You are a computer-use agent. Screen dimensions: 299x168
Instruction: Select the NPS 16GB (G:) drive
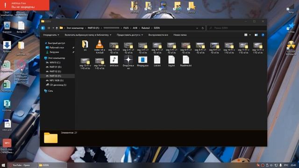[57, 80]
